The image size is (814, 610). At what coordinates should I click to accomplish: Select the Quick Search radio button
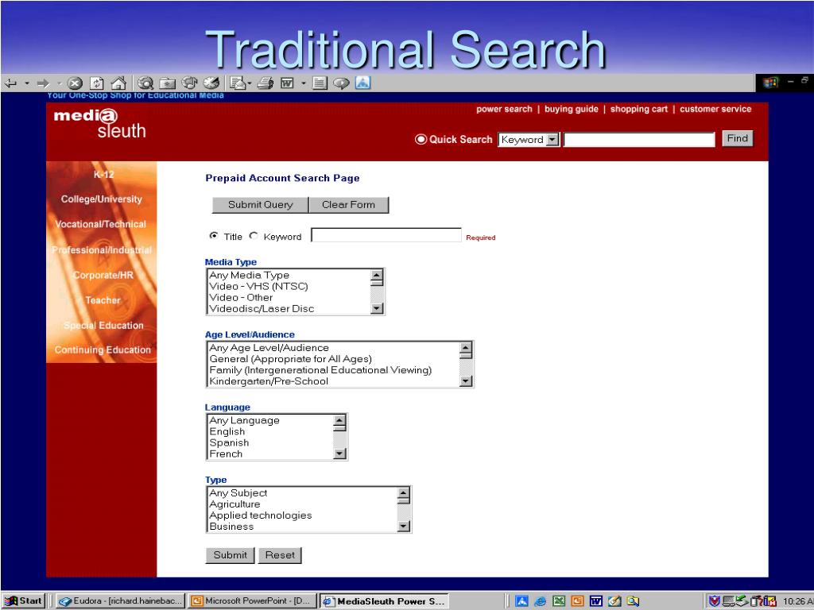pyautogui.click(x=421, y=139)
